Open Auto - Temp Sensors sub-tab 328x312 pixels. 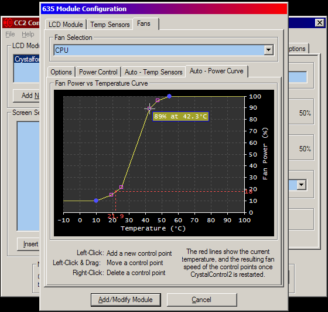pos(153,72)
